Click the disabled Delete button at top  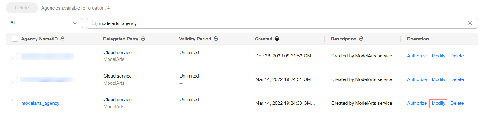[22, 8]
